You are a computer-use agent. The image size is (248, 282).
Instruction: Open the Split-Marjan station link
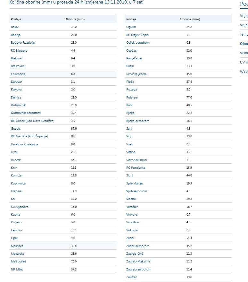click(135, 184)
